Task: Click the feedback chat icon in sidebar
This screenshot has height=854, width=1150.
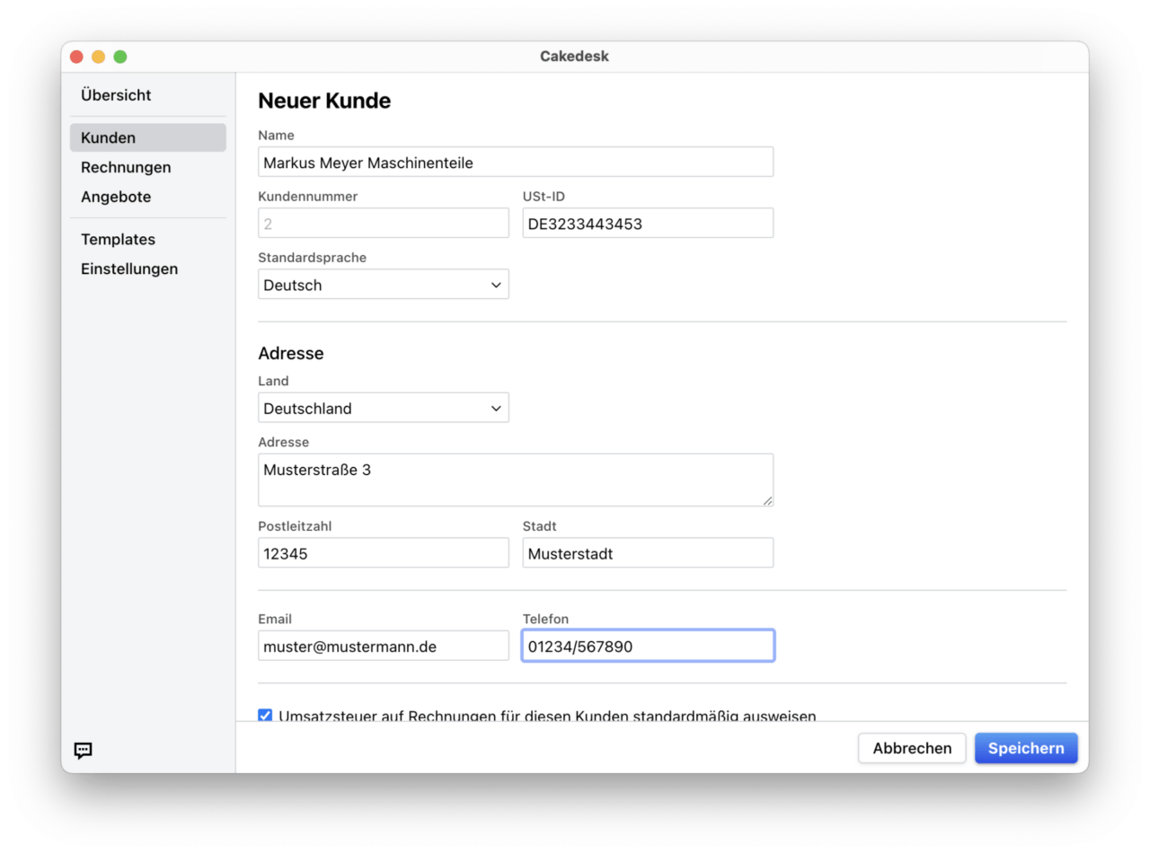Action: (84, 751)
